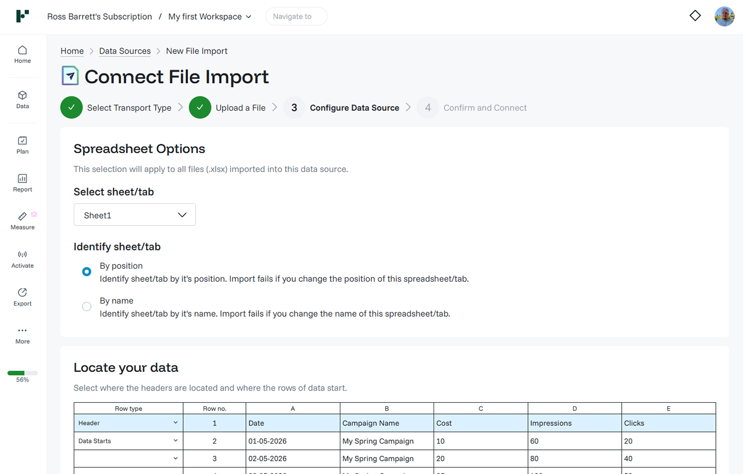Click the 56% progress bar in sidebar
This screenshot has width=743, height=474.
click(x=23, y=373)
